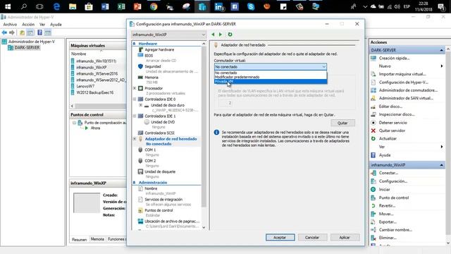451x254 pixels.
Task: Click the Exportar action icon
Action: click(373, 222)
